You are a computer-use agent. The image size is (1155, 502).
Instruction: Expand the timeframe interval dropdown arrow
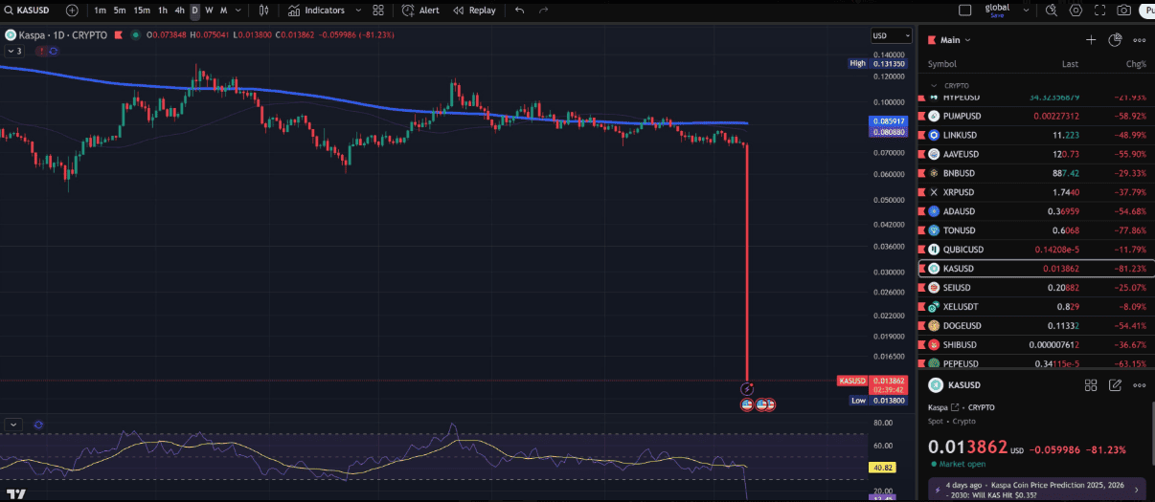pos(239,11)
